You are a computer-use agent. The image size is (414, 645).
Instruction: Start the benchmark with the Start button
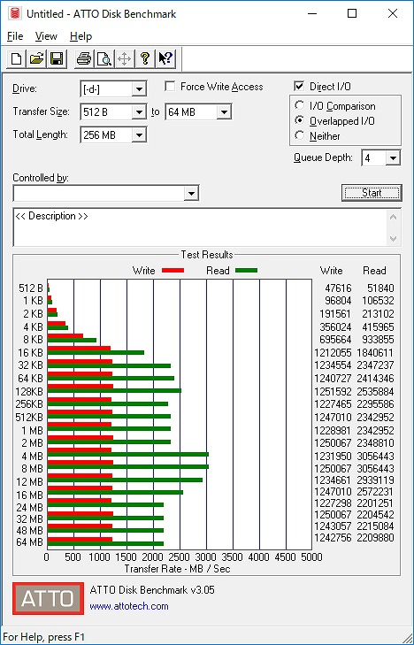pos(372,193)
